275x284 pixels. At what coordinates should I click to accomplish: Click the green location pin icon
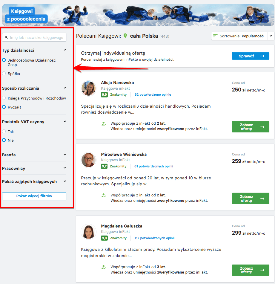[x=125, y=36]
